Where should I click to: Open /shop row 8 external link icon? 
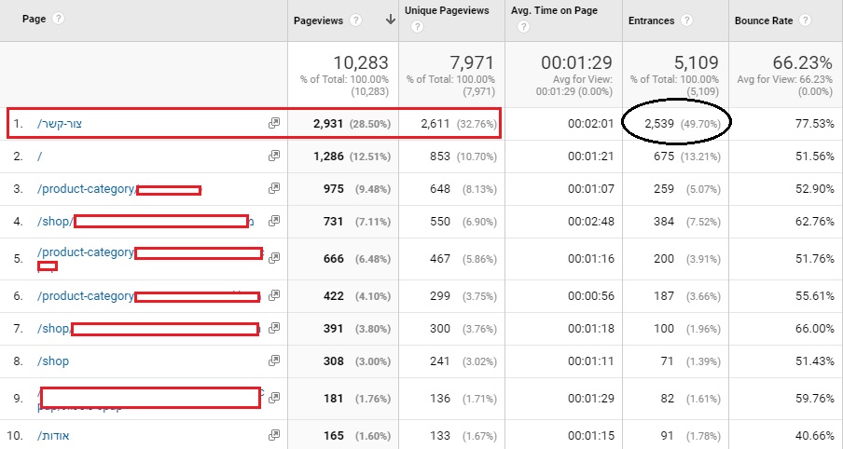pyautogui.click(x=274, y=361)
